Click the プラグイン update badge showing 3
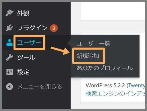The height and width of the screenshot is (111, 147). pyautogui.click(x=54, y=28)
